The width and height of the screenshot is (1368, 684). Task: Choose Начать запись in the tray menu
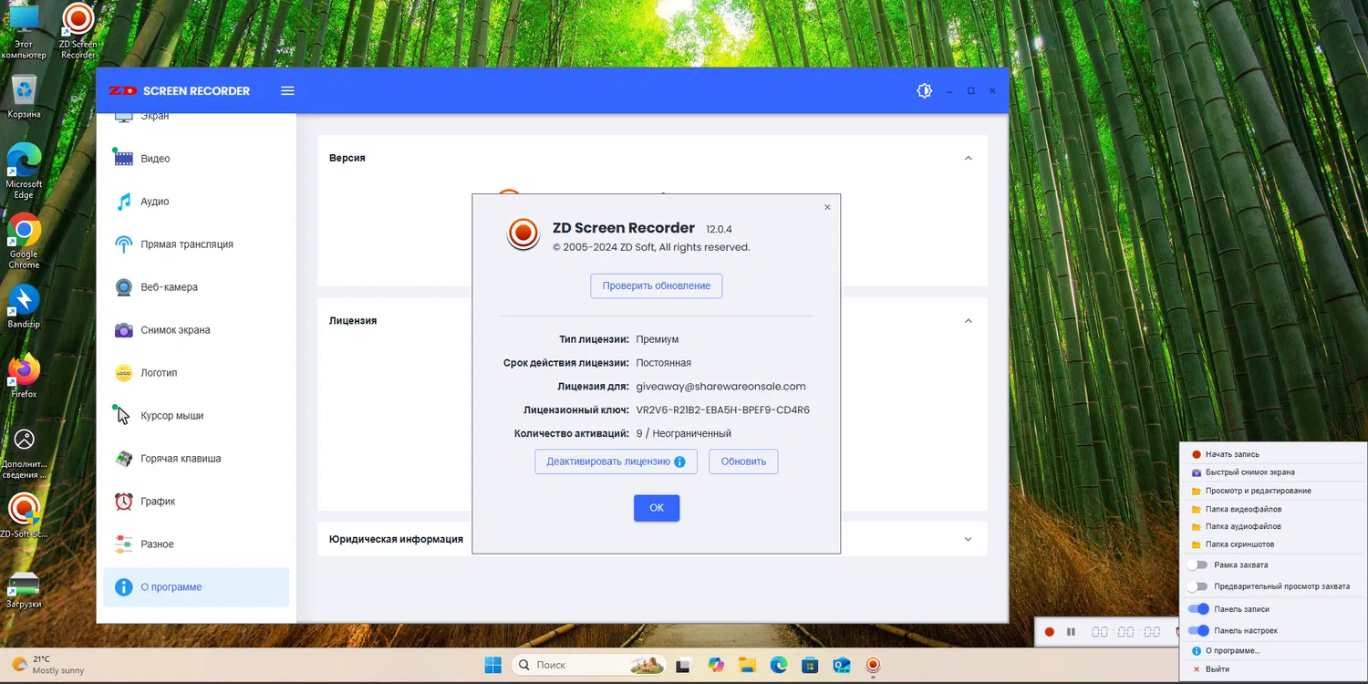tap(1273, 454)
